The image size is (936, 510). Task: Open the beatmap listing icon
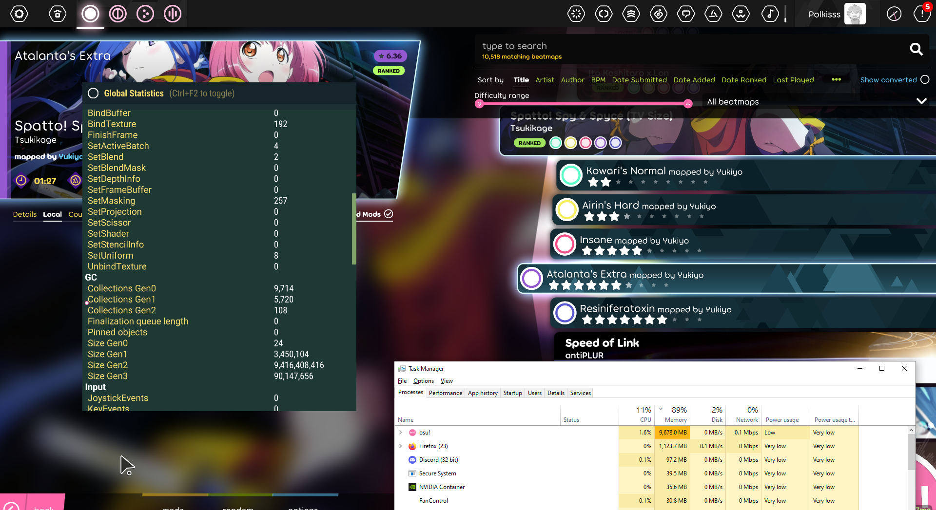(659, 14)
